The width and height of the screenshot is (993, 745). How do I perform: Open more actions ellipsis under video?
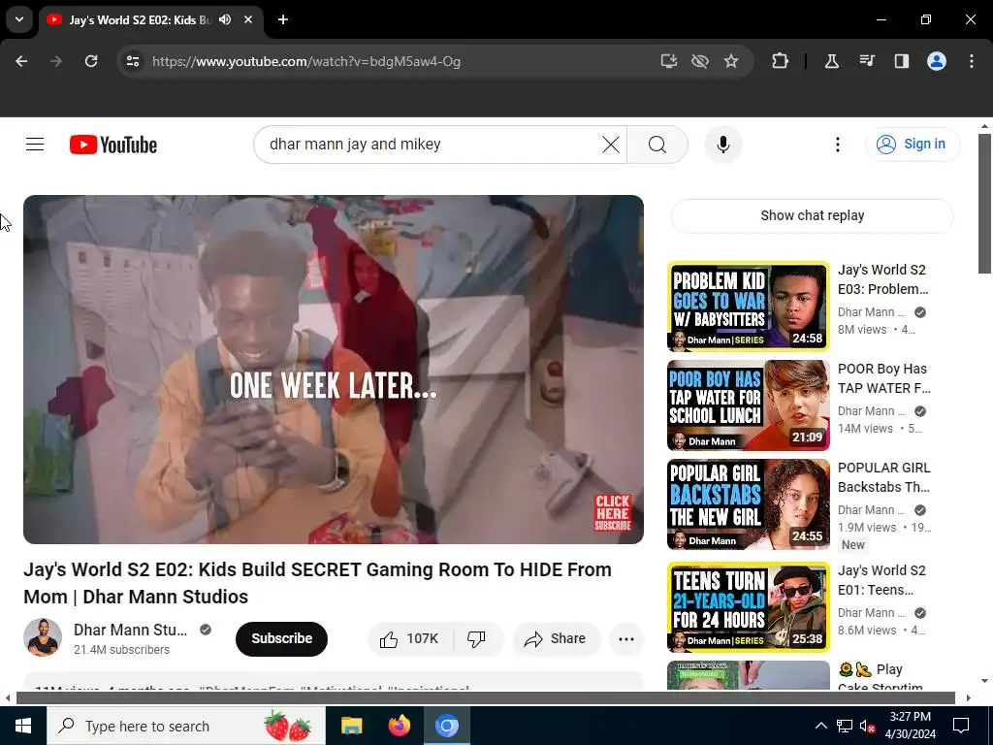pyautogui.click(x=626, y=638)
